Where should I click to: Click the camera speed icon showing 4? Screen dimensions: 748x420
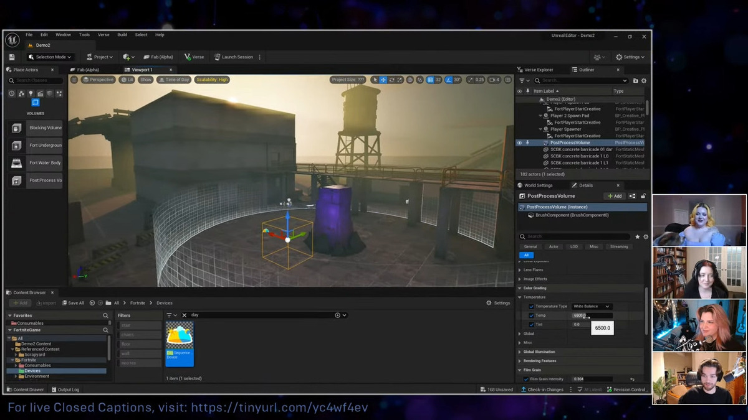(494, 80)
